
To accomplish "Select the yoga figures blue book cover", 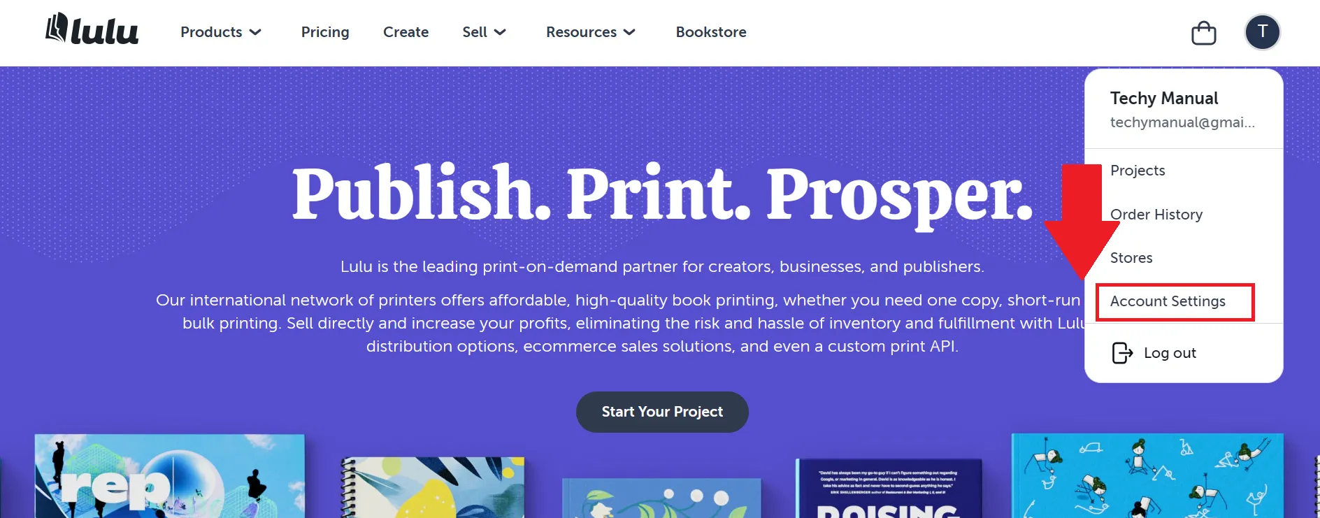I will (x=1147, y=476).
